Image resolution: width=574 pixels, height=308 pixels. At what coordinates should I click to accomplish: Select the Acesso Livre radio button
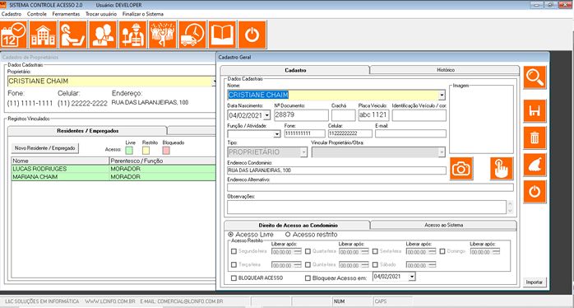coord(230,235)
